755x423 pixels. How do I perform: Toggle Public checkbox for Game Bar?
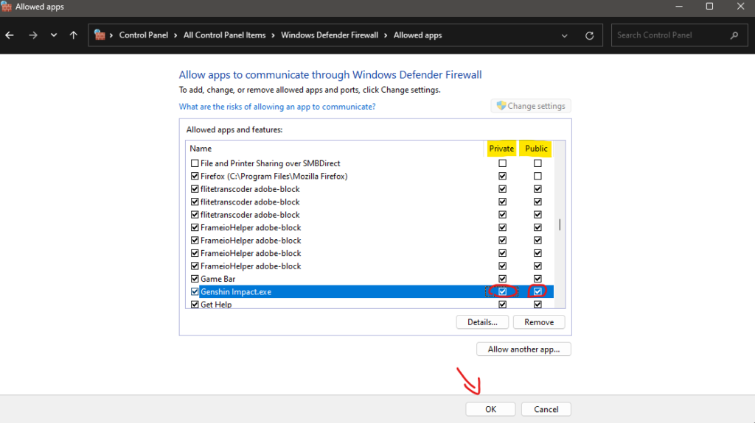(x=537, y=279)
